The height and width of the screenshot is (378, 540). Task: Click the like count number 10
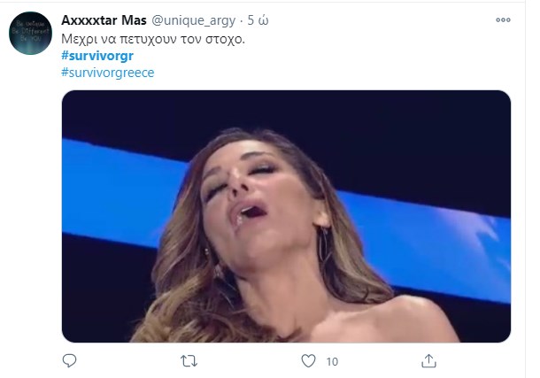click(x=332, y=361)
